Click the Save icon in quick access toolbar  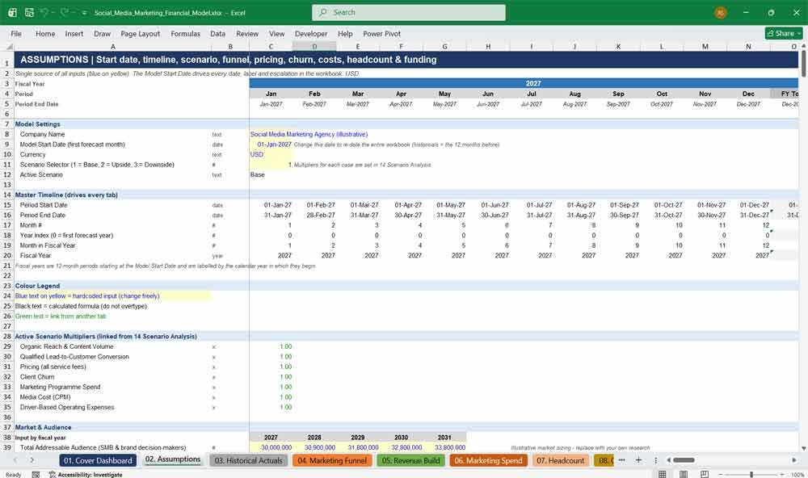click(29, 12)
